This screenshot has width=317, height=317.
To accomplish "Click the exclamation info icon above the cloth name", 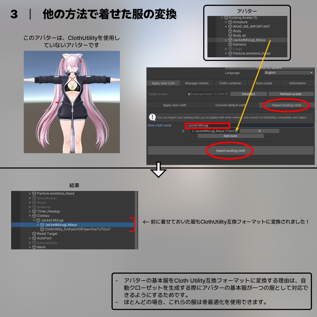I will pyautogui.click(x=152, y=117).
